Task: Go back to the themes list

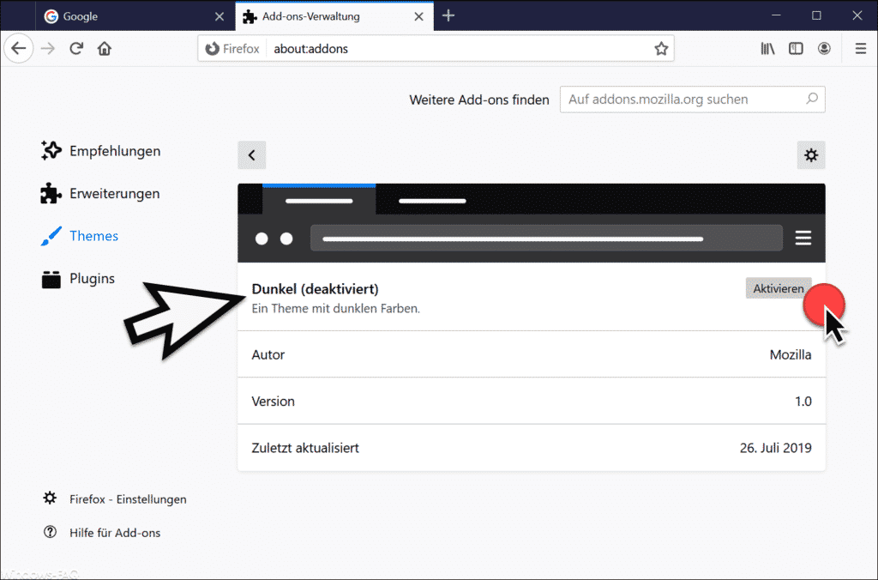Action: [252, 155]
